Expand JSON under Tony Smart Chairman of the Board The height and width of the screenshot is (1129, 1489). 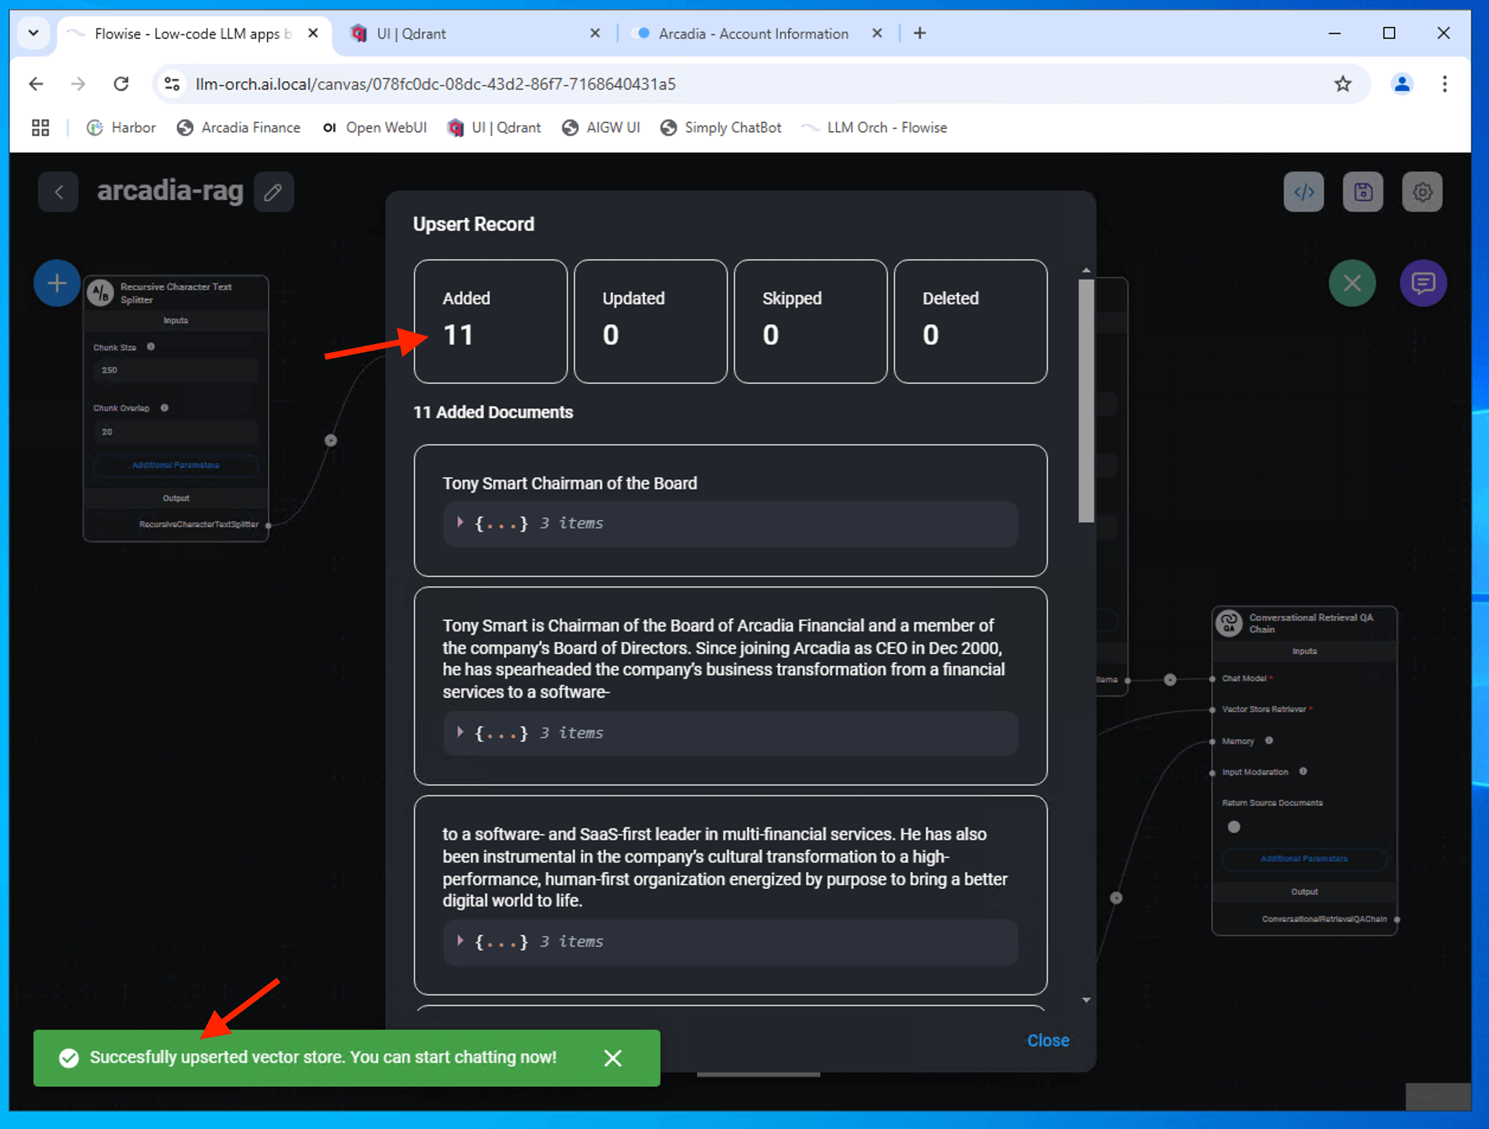pyautogui.click(x=461, y=522)
